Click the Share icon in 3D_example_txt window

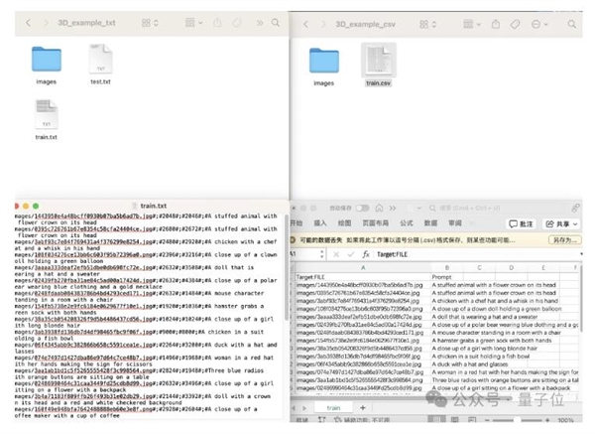tap(217, 23)
